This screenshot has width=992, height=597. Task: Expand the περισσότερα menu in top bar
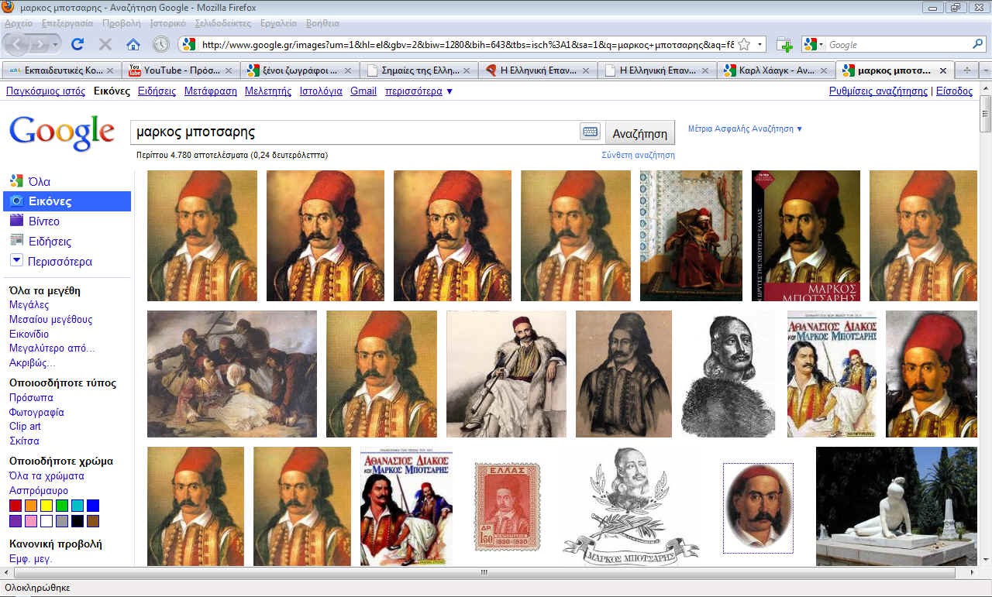[418, 91]
